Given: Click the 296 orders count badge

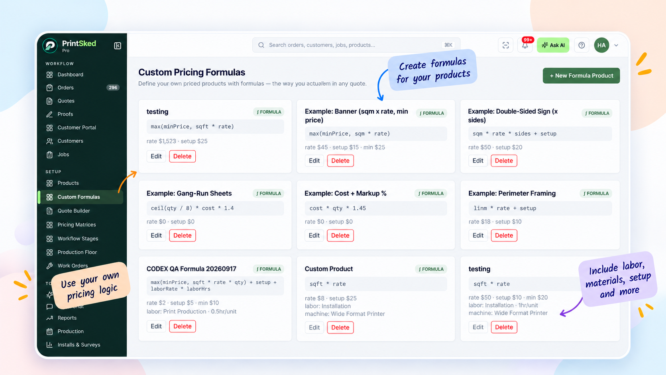Looking at the screenshot, I should 113,88.
